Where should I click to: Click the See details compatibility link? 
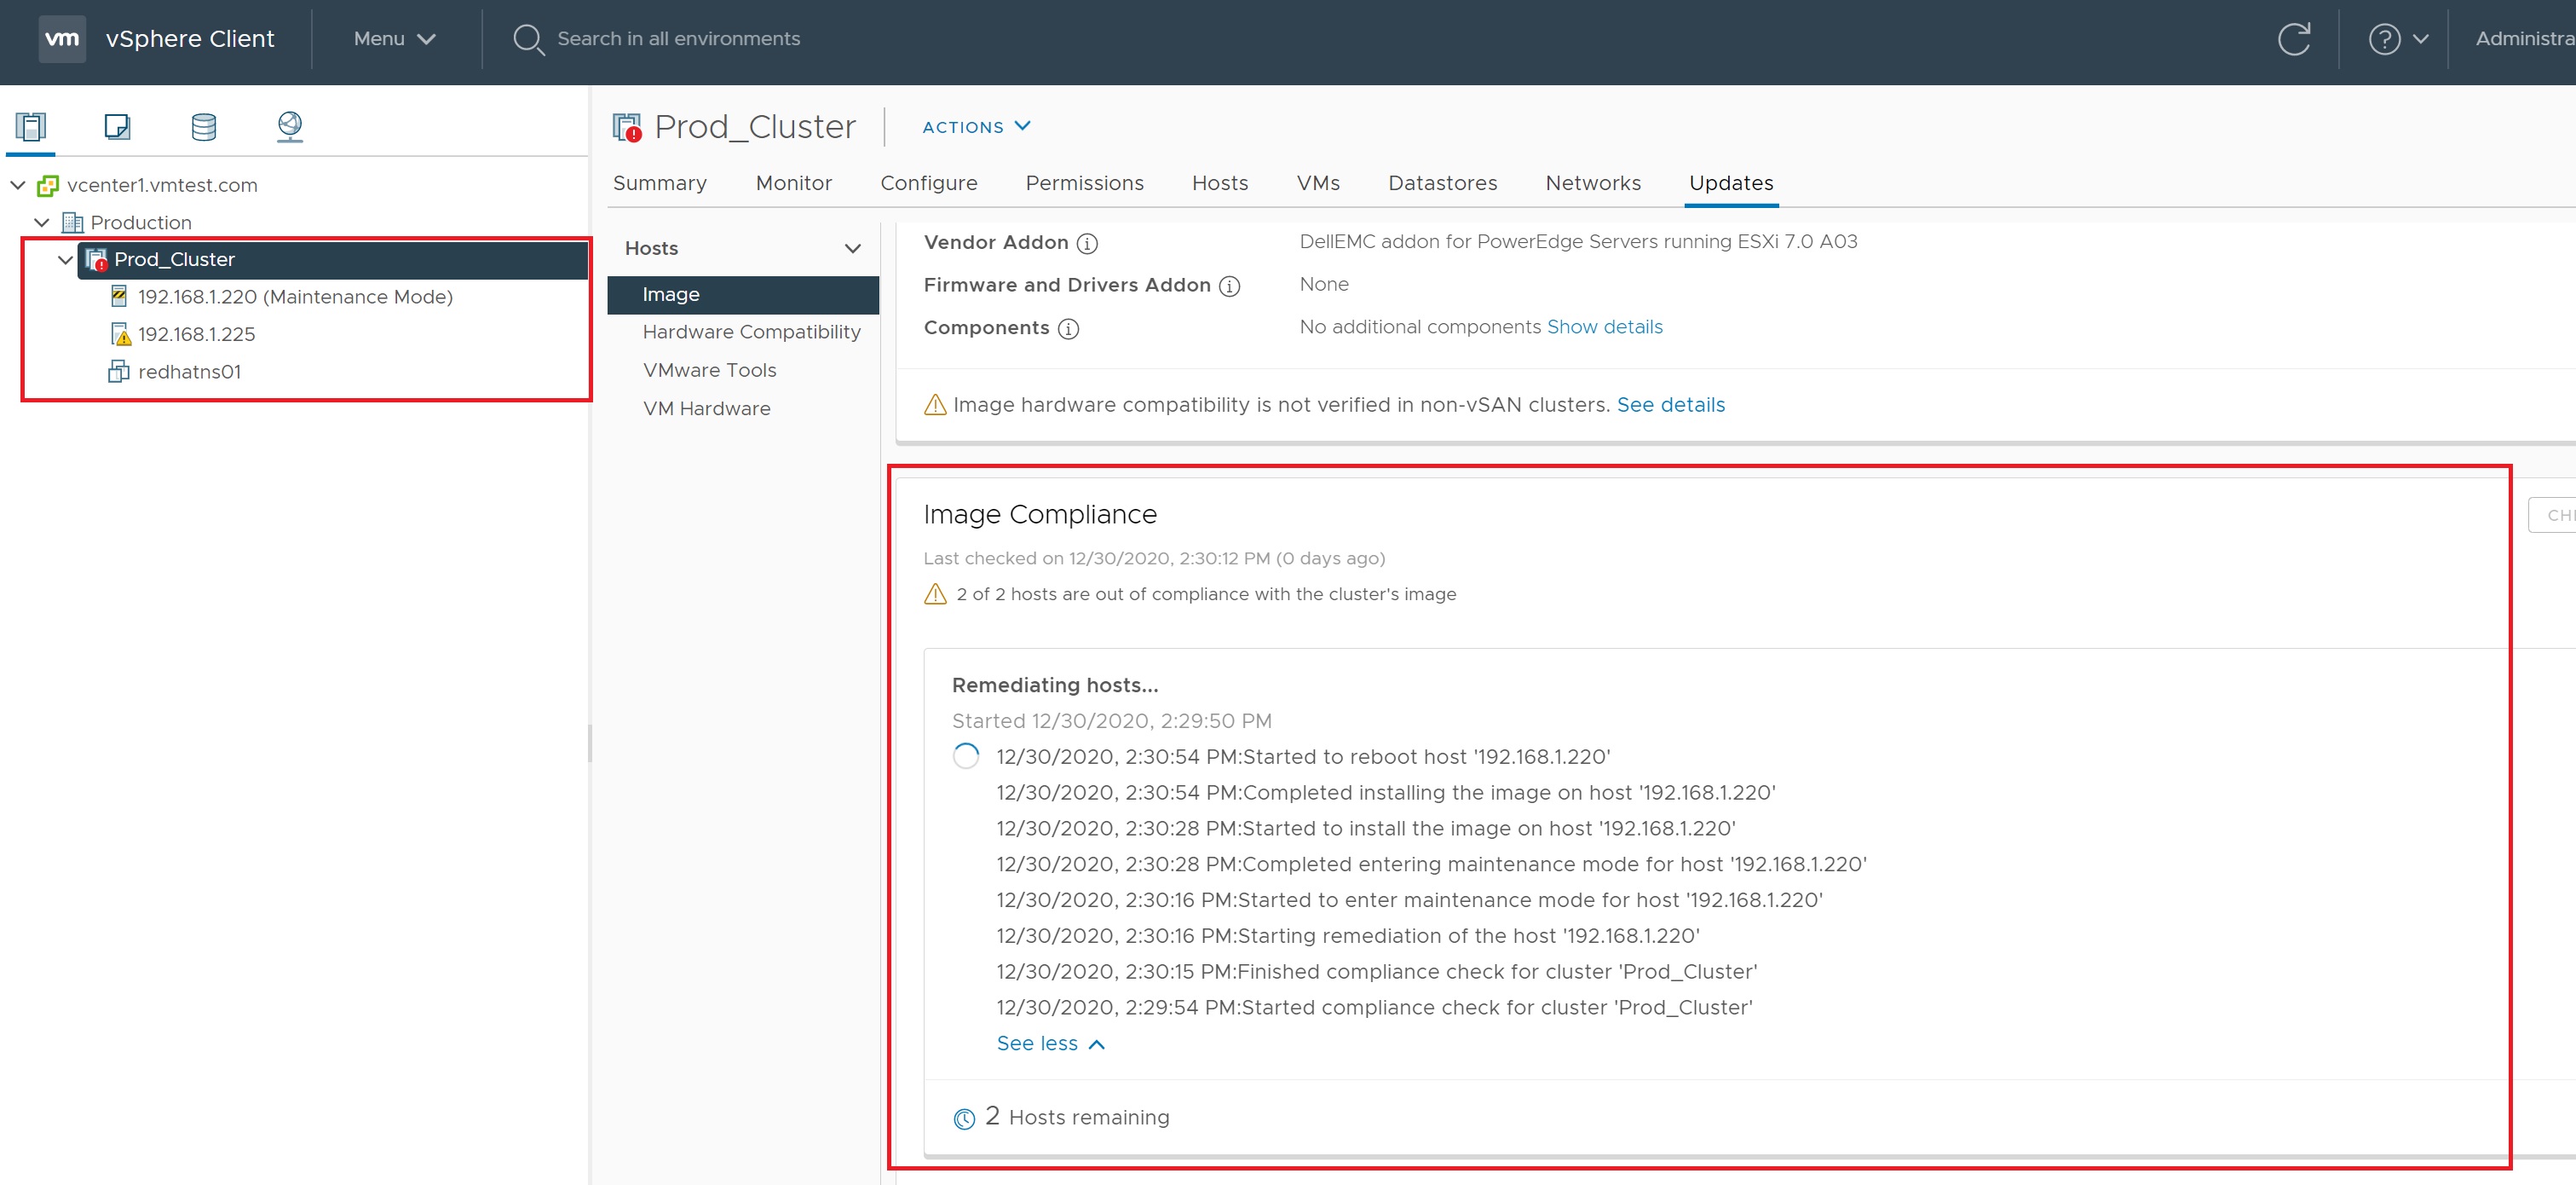(x=1670, y=404)
